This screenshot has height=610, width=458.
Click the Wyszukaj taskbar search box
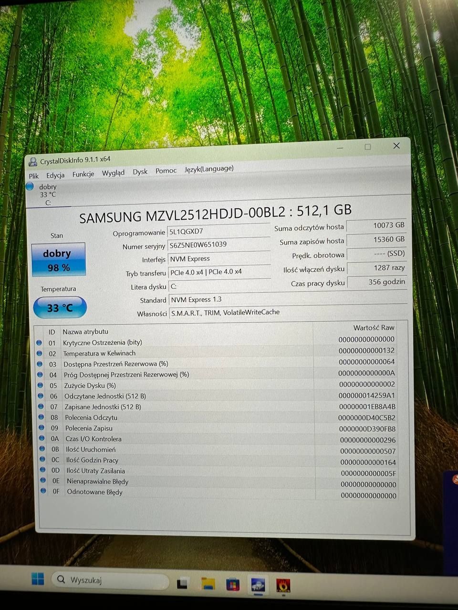[110, 580]
